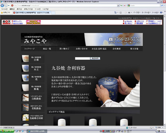The width and height of the screenshot is (166, 133).
Task: Click the Print icon in command bar
Action: pos(129,12)
